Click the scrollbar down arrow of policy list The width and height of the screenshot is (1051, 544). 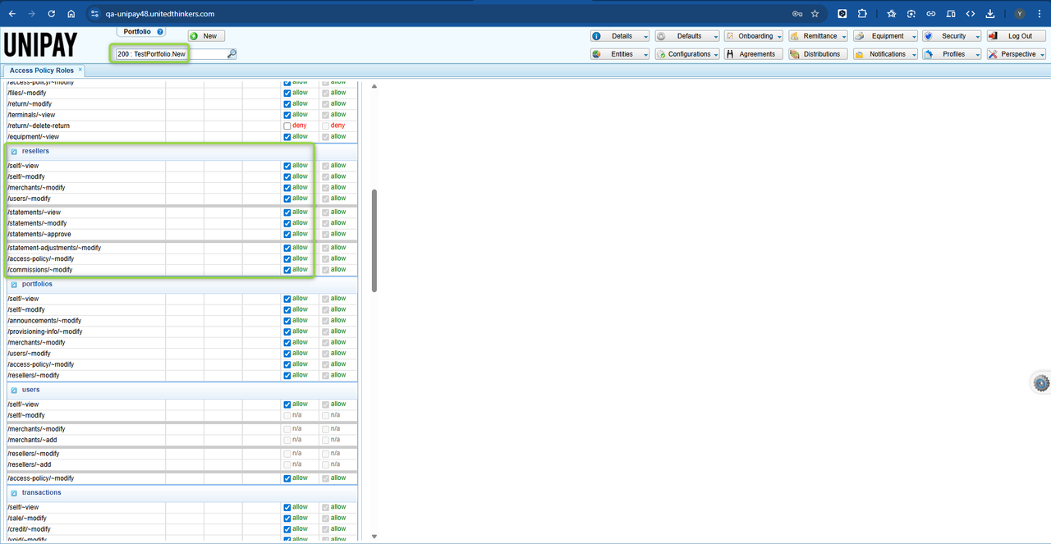point(374,535)
